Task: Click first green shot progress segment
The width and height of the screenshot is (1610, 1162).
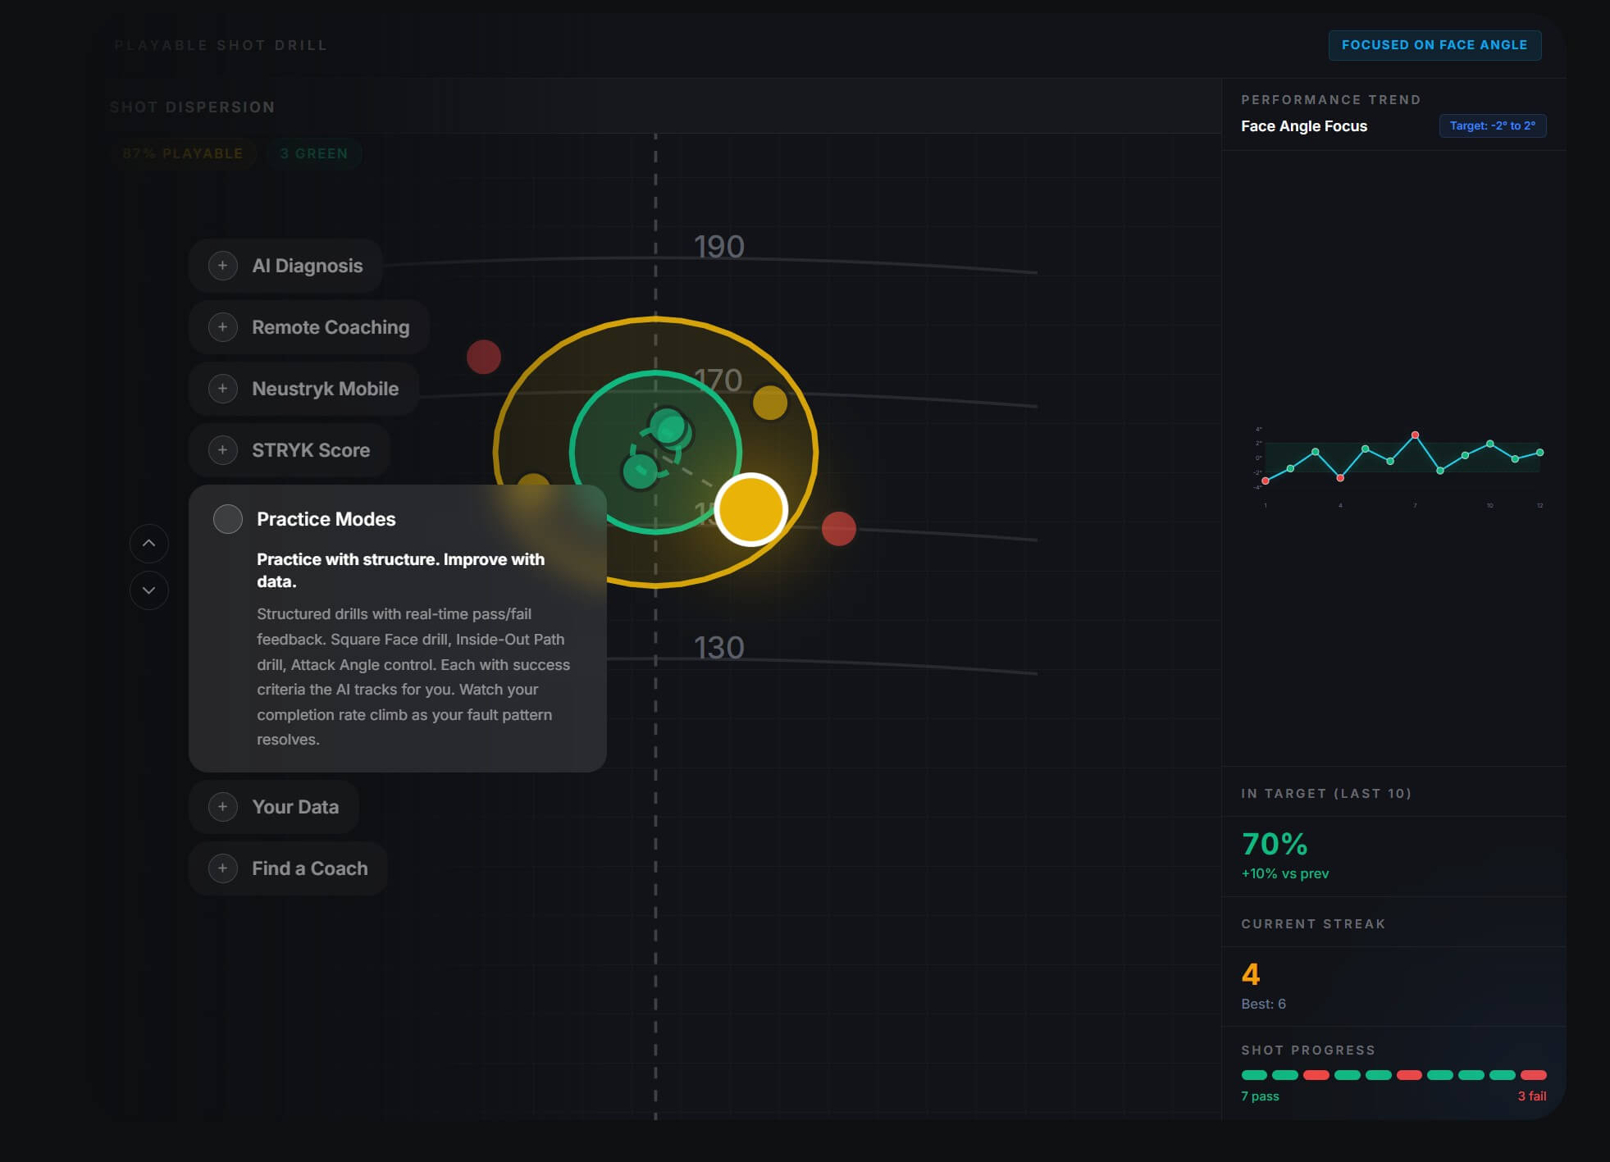Action: (1253, 1075)
